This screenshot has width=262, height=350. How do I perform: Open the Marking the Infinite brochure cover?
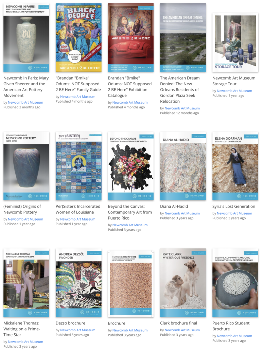point(131,283)
